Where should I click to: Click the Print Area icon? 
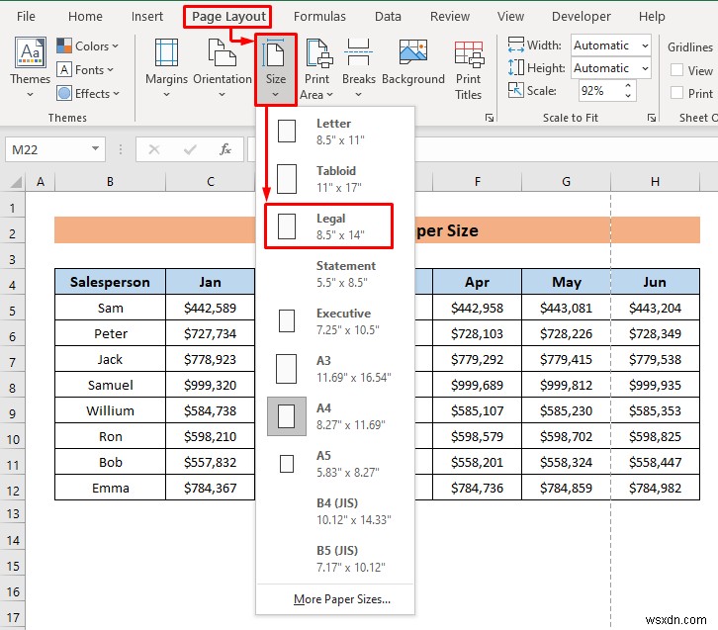[x=317, y=52]
